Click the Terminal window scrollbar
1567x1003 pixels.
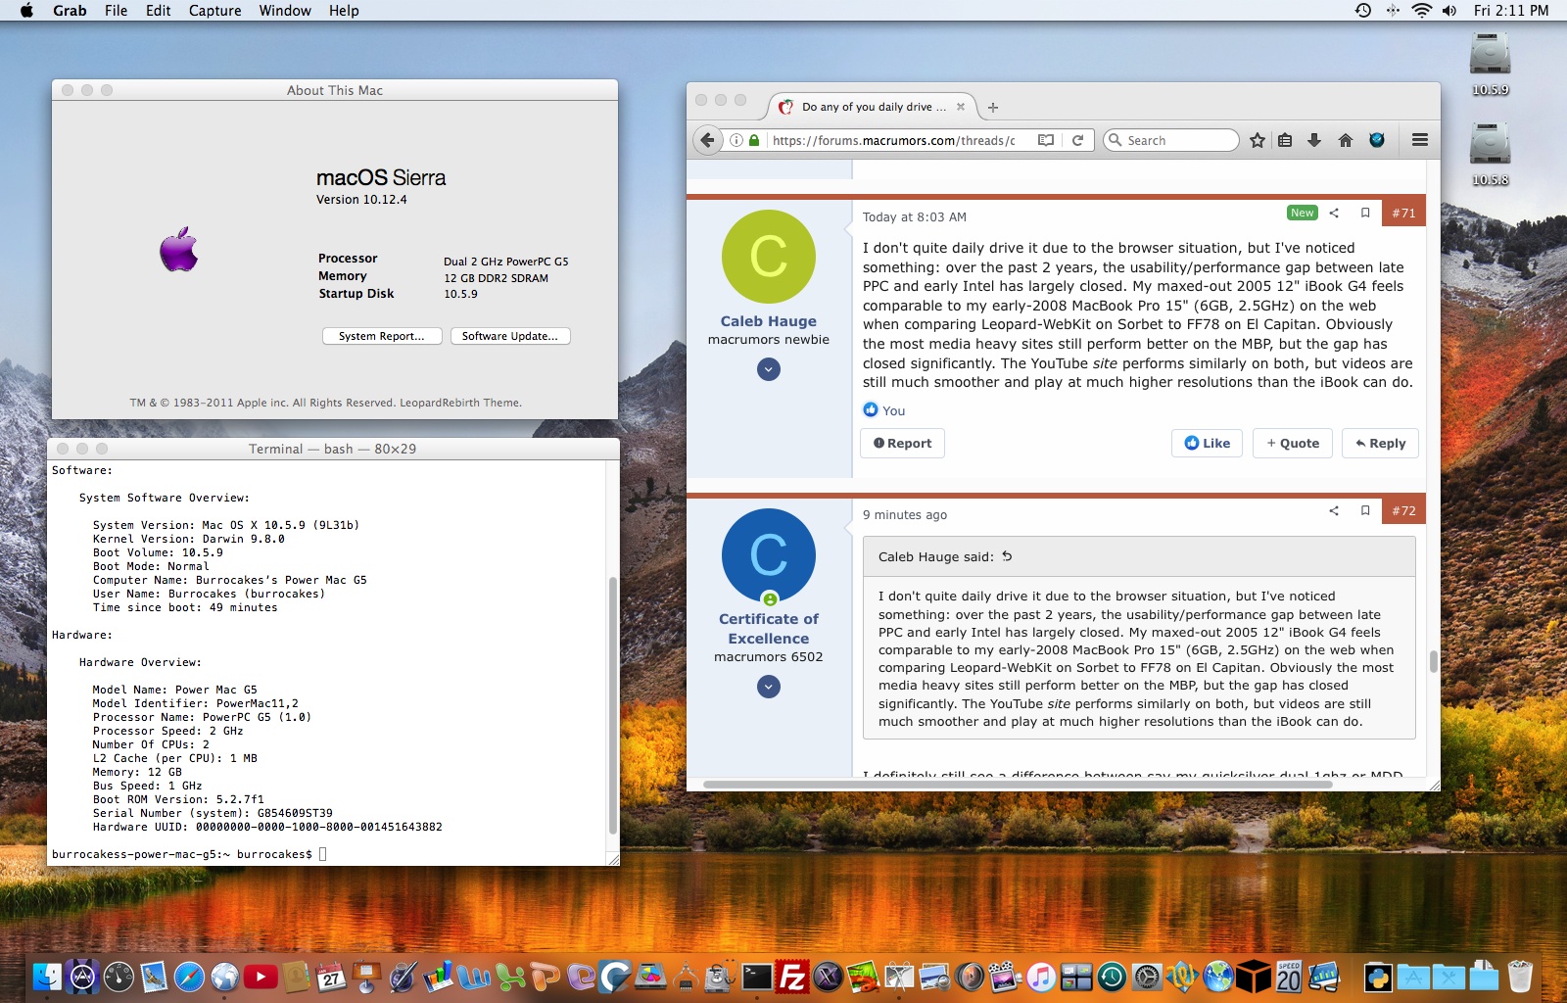(613, 705)
